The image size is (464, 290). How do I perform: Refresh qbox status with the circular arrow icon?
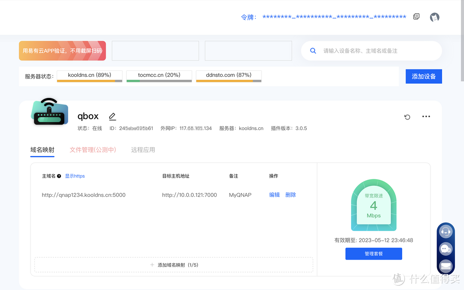pyautogui.click(x=407, y=116)
